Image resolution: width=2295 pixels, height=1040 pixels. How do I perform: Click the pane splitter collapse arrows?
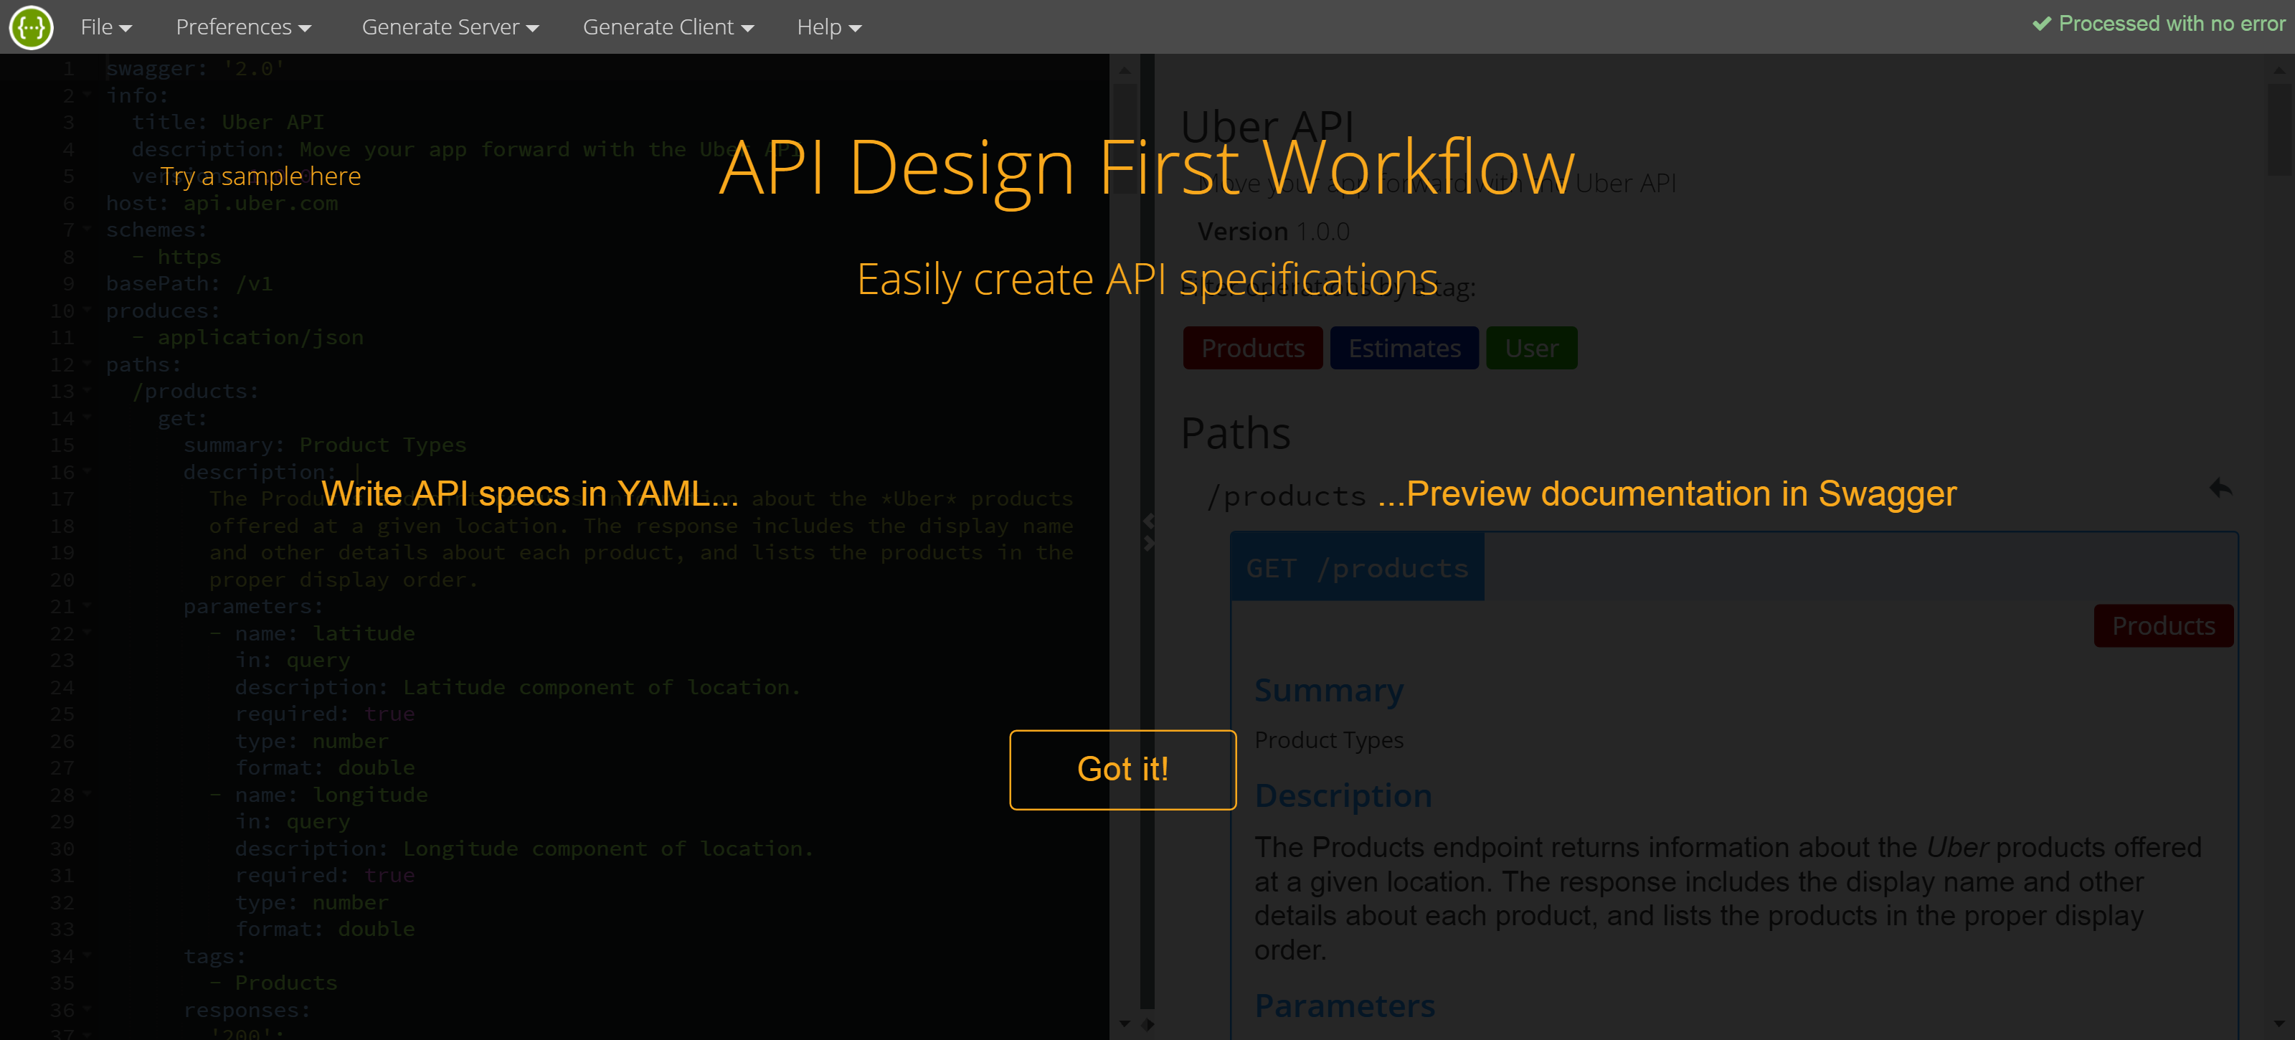pos(1148,532)
